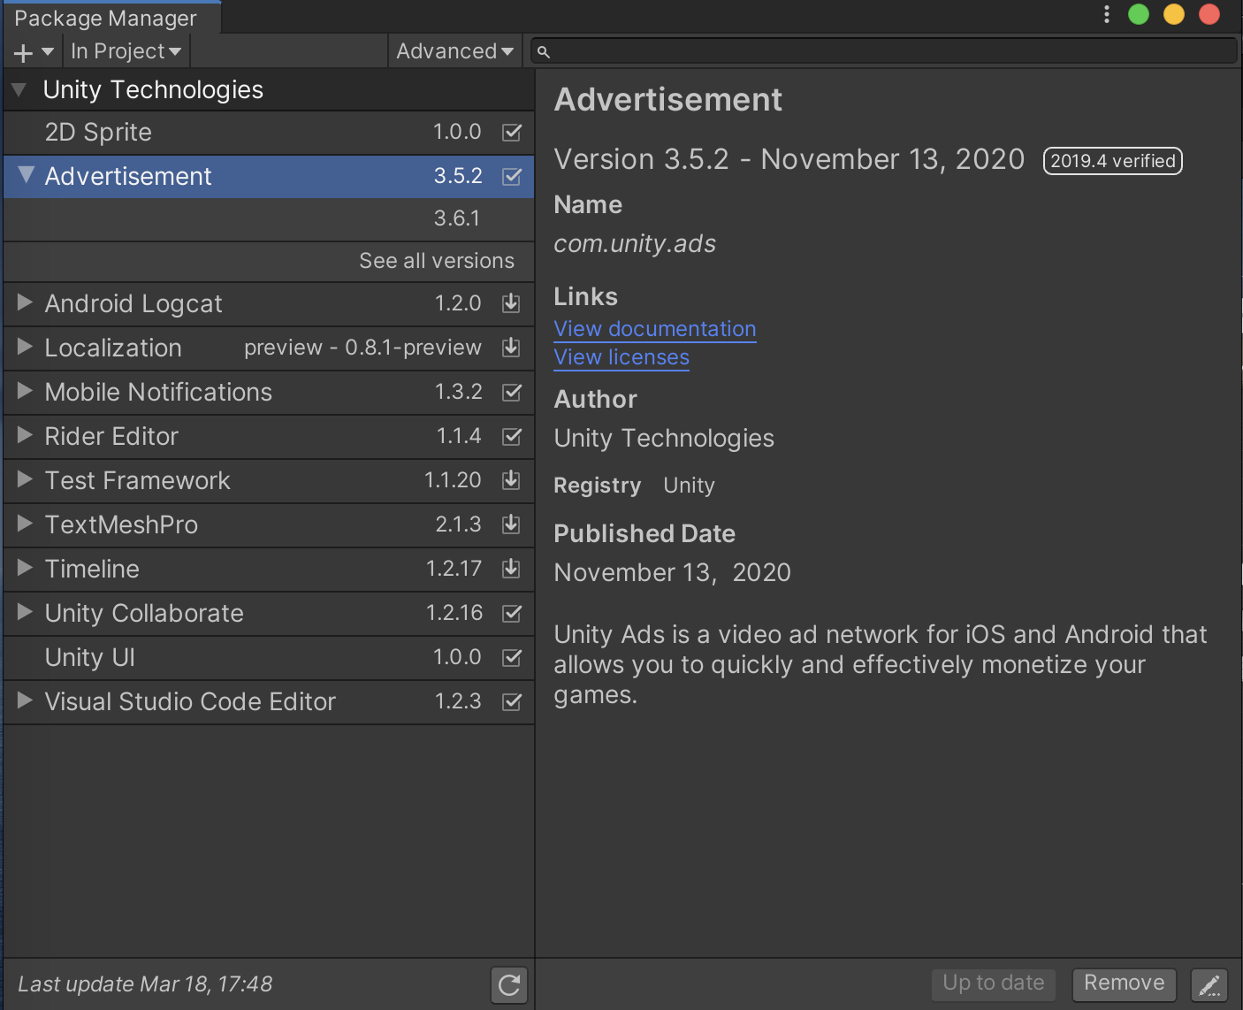Open the In Project filter dropdown

click(x=126, y=51)
